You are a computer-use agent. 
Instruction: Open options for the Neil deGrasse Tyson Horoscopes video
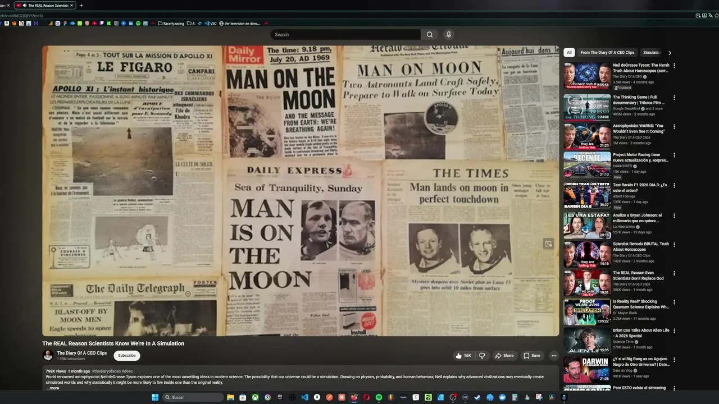tap(674, 66)
